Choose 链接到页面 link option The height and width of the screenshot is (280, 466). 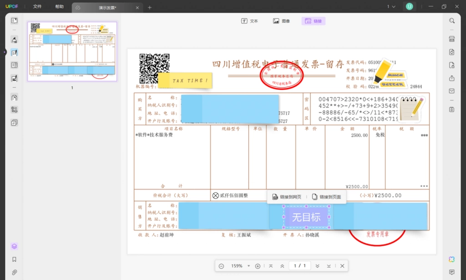(x=327, y=197)
